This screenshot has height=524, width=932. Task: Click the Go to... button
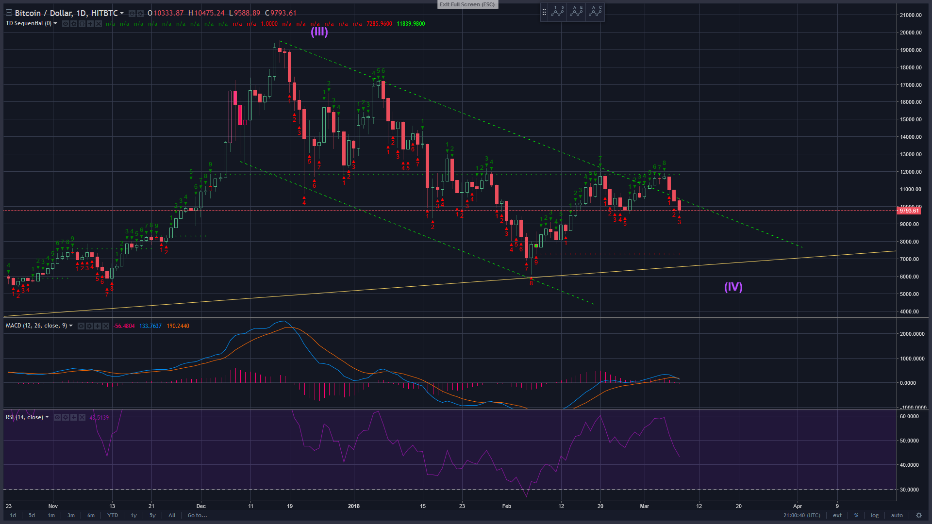197,515
